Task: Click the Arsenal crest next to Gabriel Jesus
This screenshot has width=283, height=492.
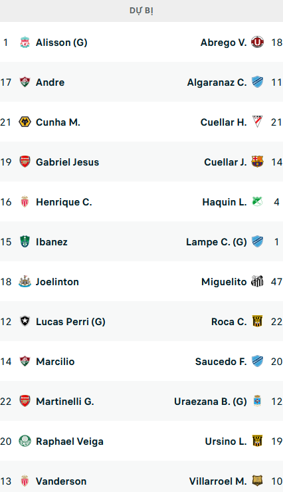Action: click(25, 162)
